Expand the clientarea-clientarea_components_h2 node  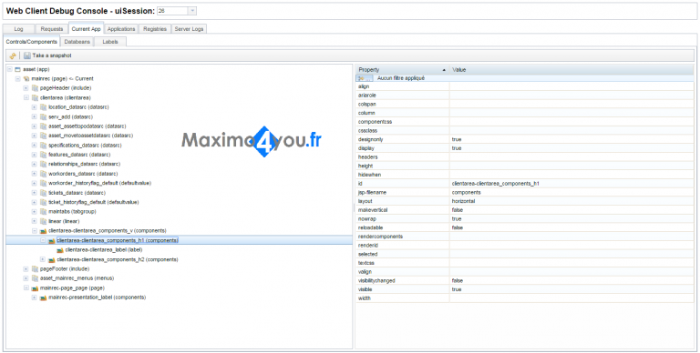[x=43, y=259]
